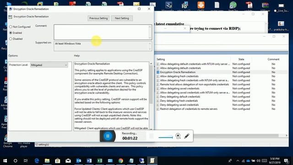Pause the screen recording
The height and width of the screenshot is (165, 293).
108,136
